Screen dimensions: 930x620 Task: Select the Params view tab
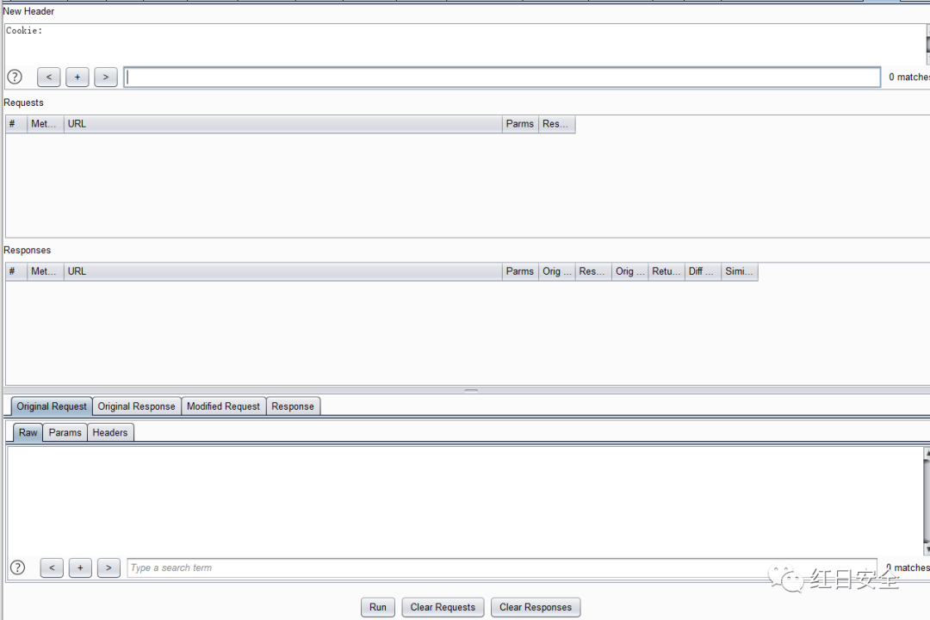coord(65,432)
